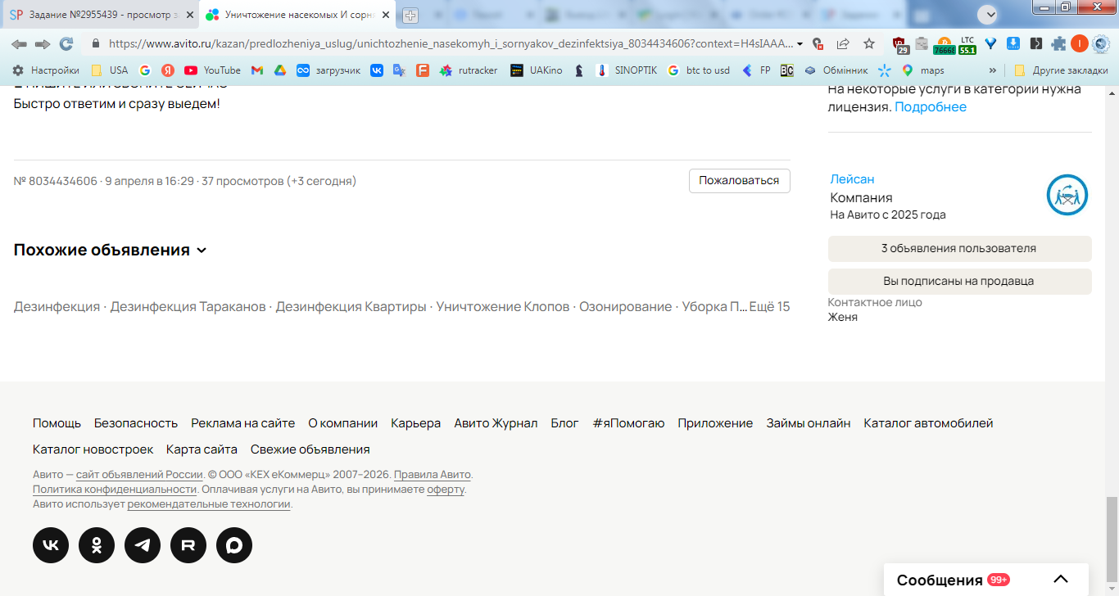Open the Rutube footer icon

188,545
